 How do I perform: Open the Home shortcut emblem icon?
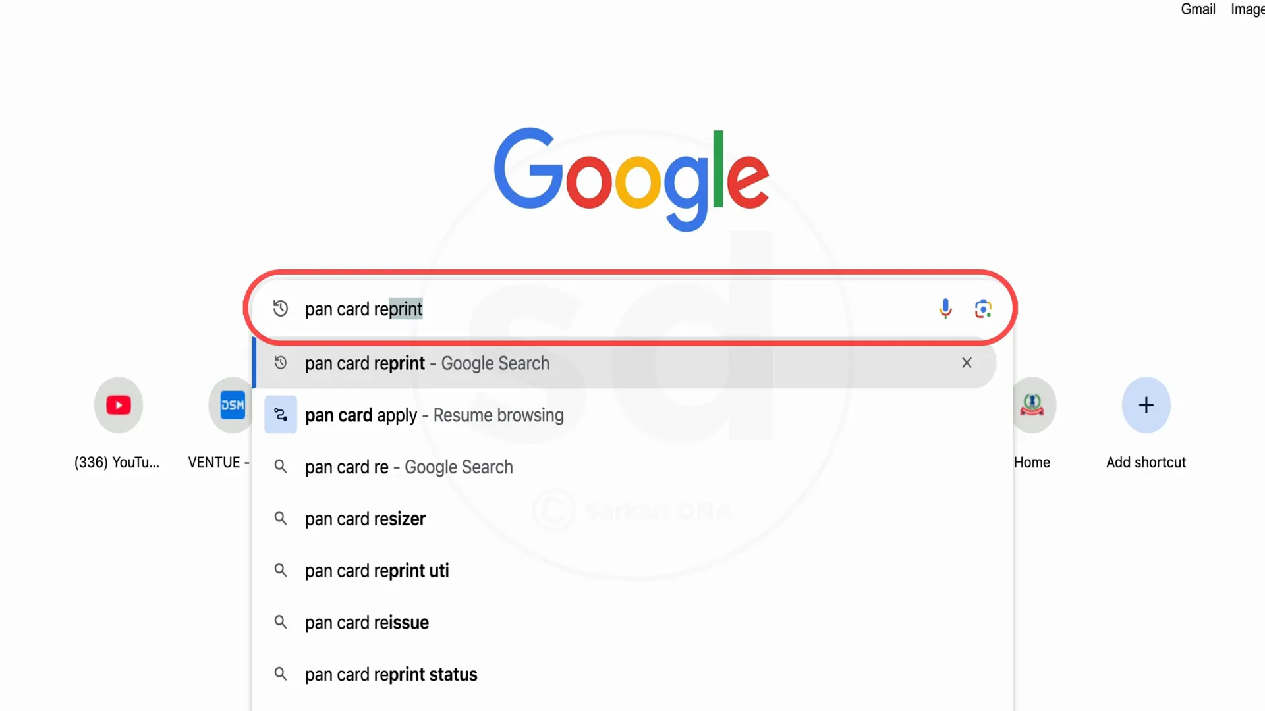pyautogui.click(x=1032, y=405)
